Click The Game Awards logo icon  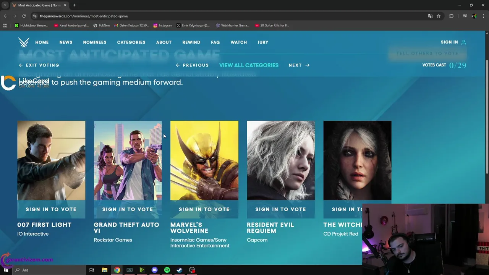coord(24,42)
